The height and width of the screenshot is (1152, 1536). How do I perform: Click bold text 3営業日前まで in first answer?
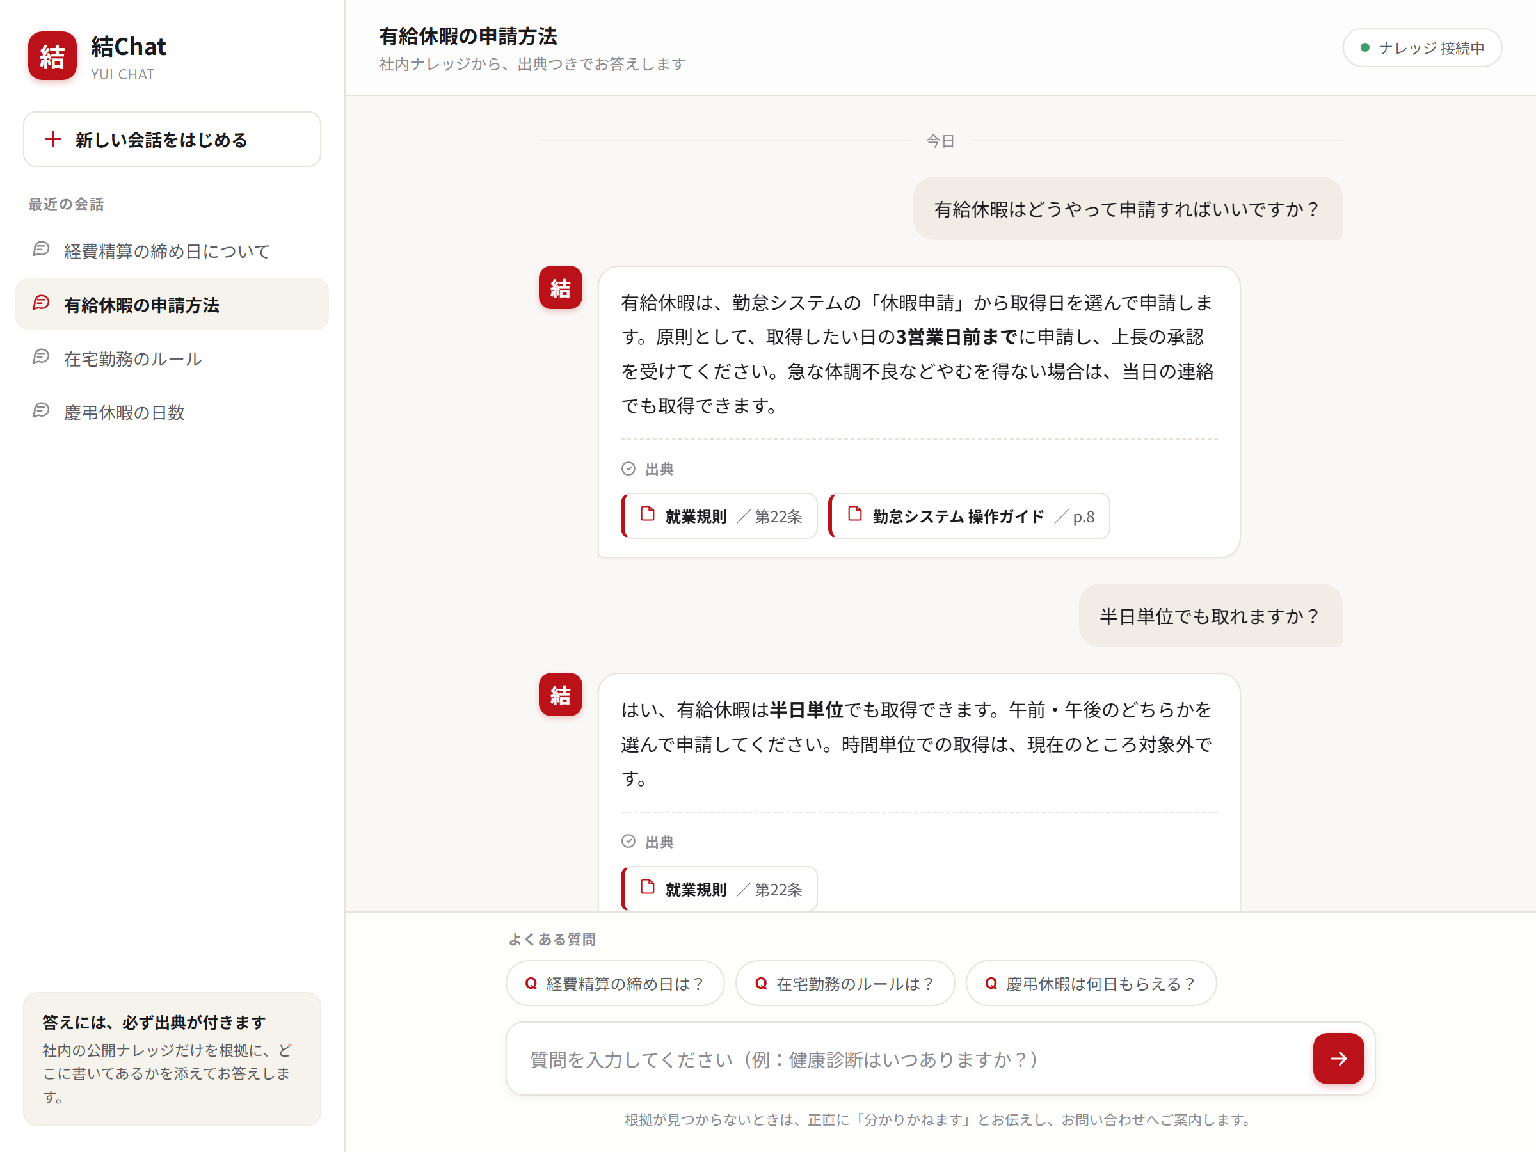956,337
